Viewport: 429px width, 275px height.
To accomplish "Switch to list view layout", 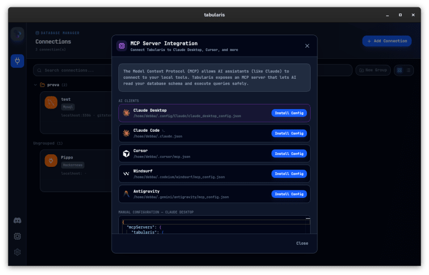I will 408,70.
